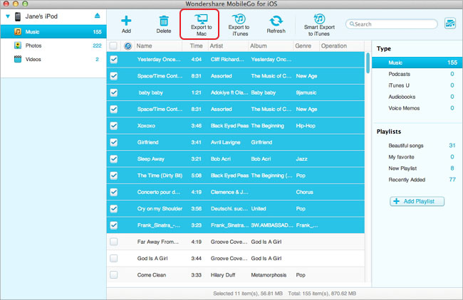Select the iTunes U type filter
Image resolution: width=463 pixels, height=300 pixels.
coord(417,85)
